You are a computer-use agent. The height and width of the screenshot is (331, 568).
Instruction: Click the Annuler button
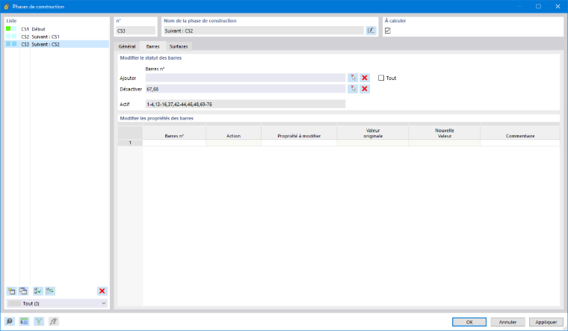tap(507, 322)
